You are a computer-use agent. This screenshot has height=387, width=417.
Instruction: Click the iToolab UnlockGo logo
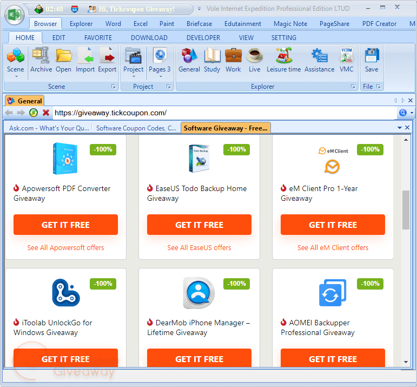(65, 292)
